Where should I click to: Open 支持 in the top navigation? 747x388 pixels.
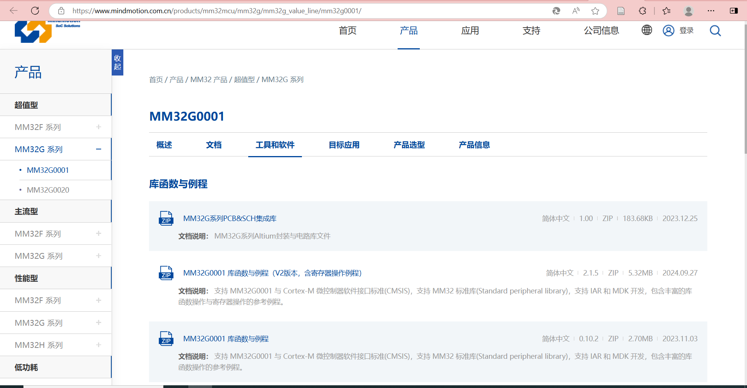531,31
